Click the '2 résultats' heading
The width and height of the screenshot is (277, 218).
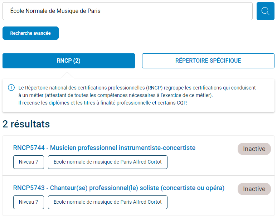[x=26, y=124]
